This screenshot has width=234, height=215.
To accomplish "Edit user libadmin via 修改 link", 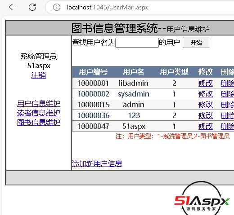I will click(x=206, y=83).
